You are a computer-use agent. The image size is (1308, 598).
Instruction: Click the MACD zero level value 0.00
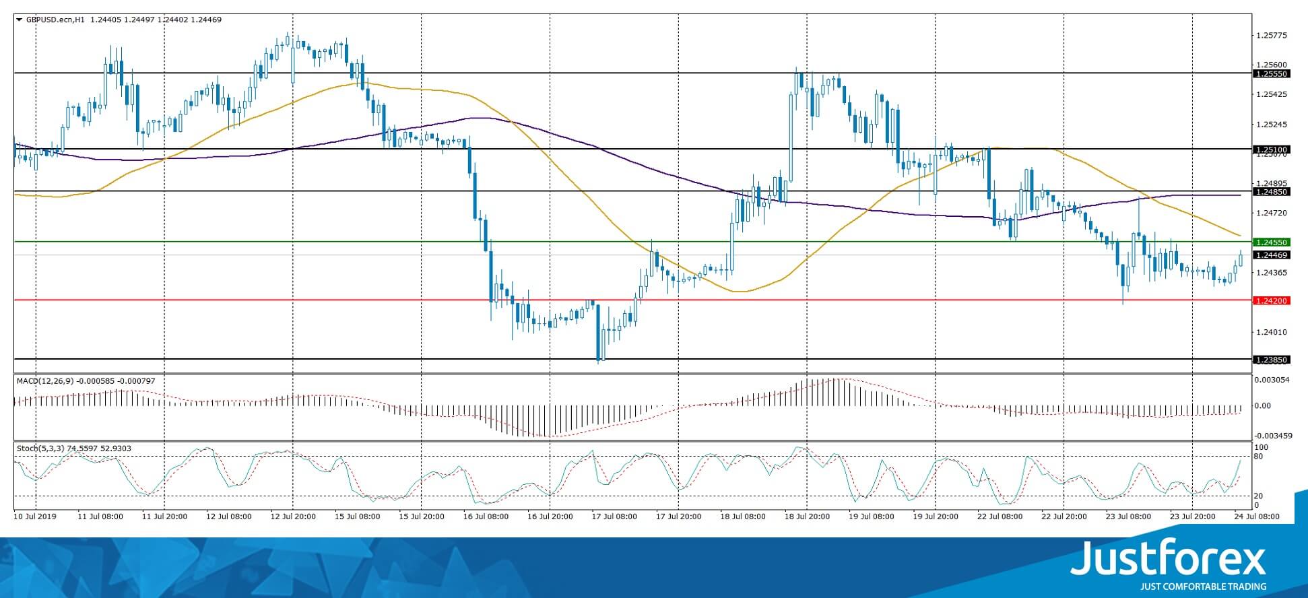[x=1262, y=405]
